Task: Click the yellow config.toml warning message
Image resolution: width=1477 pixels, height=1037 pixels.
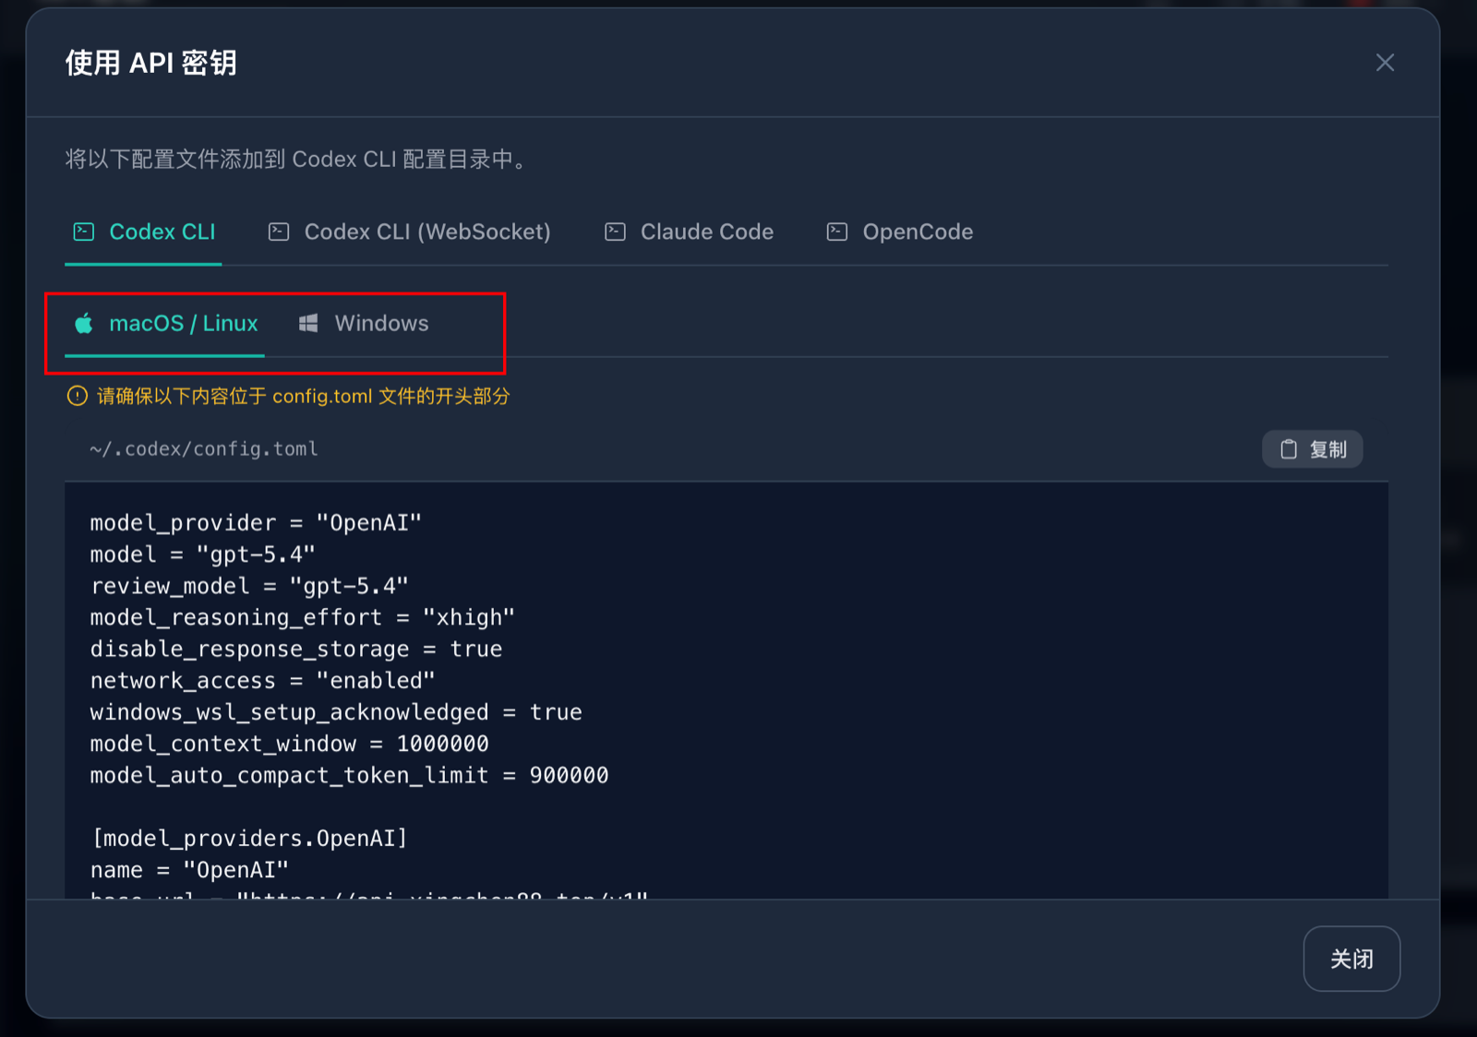Action: (x=303, y=396)
